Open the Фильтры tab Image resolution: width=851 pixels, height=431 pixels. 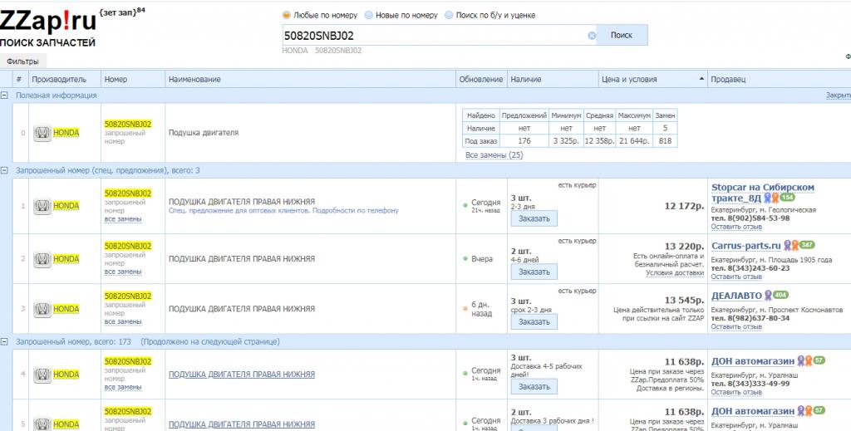[x=22, y=61]
